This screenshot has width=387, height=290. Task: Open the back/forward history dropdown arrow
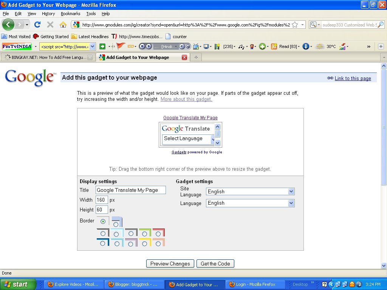27,25
